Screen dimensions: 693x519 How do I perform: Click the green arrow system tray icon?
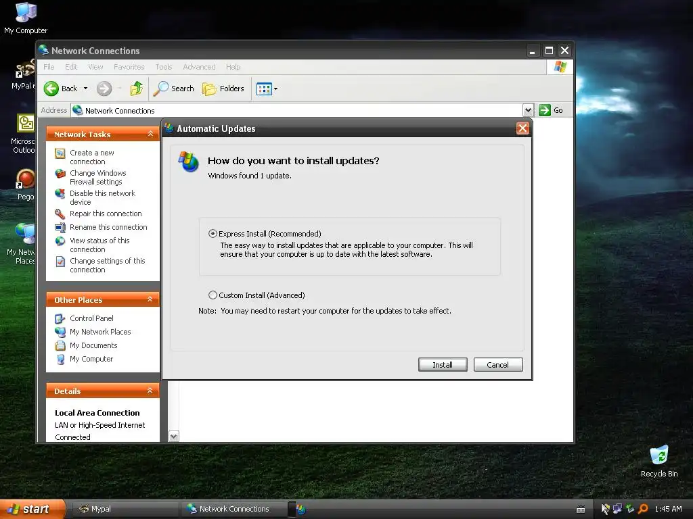coord(630,509)
